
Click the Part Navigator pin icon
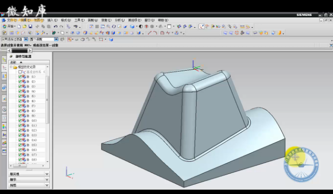point(11,56)
